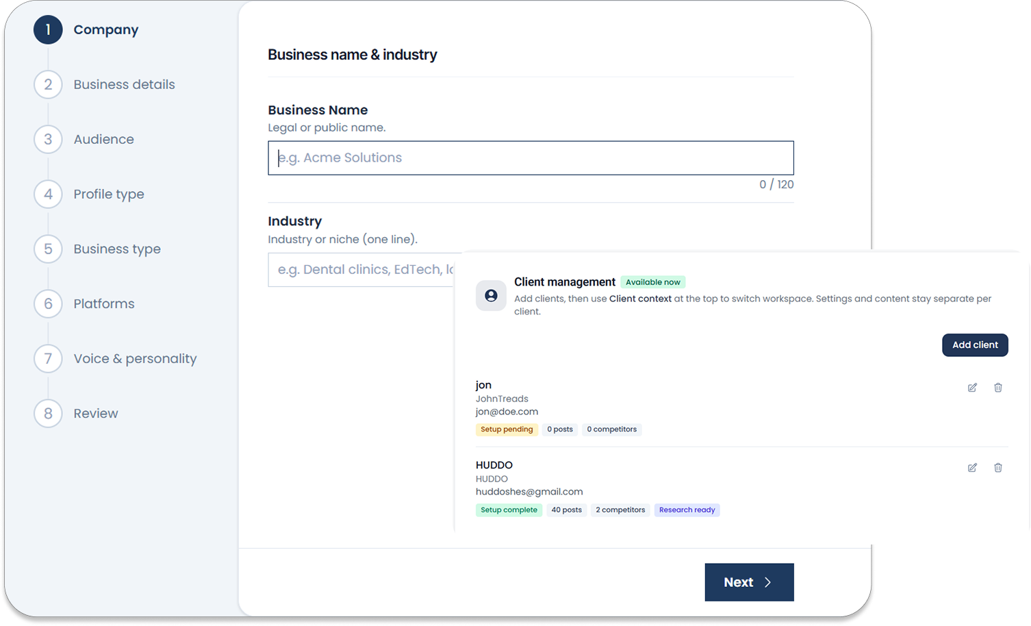Click the 0 posts tag
This screenshot has width=1031, height=626.
tap(560, 429)
